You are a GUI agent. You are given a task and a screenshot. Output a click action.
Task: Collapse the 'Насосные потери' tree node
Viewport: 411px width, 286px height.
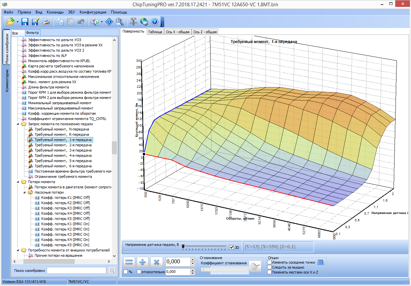(x=25, y=192)
